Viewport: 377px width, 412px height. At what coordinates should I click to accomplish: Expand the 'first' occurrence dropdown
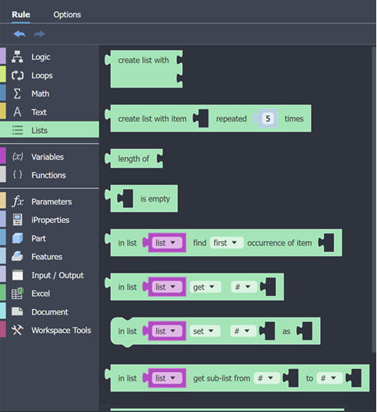[226, 243]
